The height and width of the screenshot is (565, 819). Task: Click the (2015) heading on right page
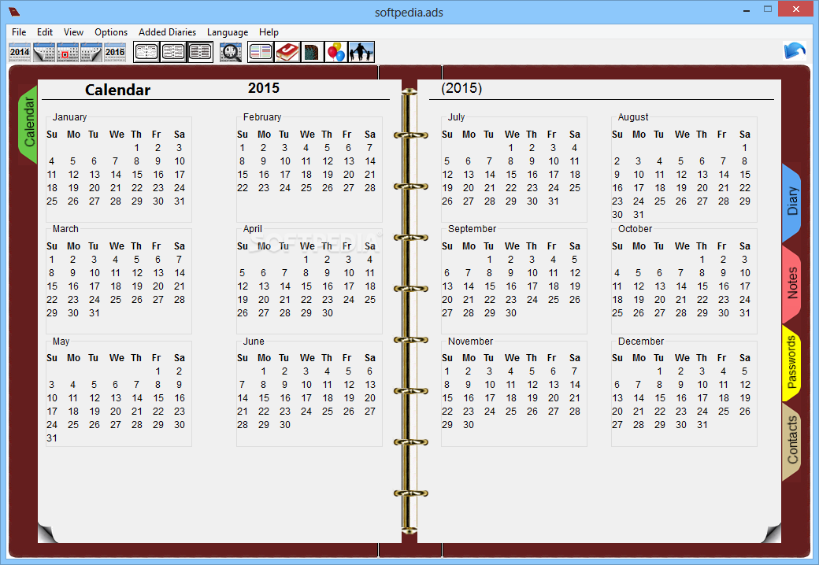click(x=461, y=87)
